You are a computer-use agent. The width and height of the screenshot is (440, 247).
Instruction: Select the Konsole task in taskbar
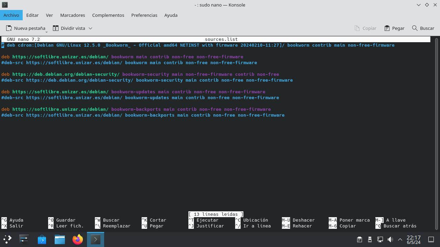tap(96, 239)
